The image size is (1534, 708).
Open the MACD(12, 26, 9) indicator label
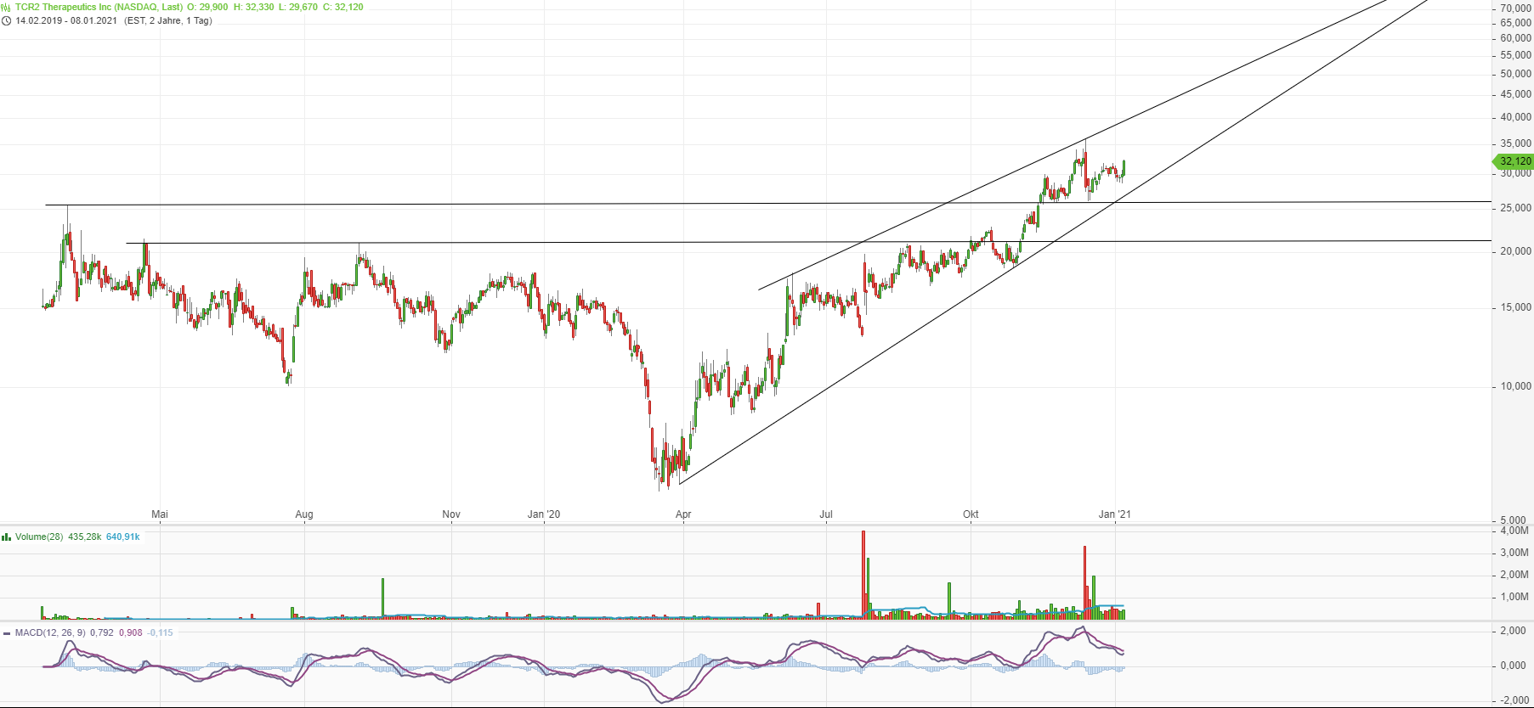[x=50, y=632]
